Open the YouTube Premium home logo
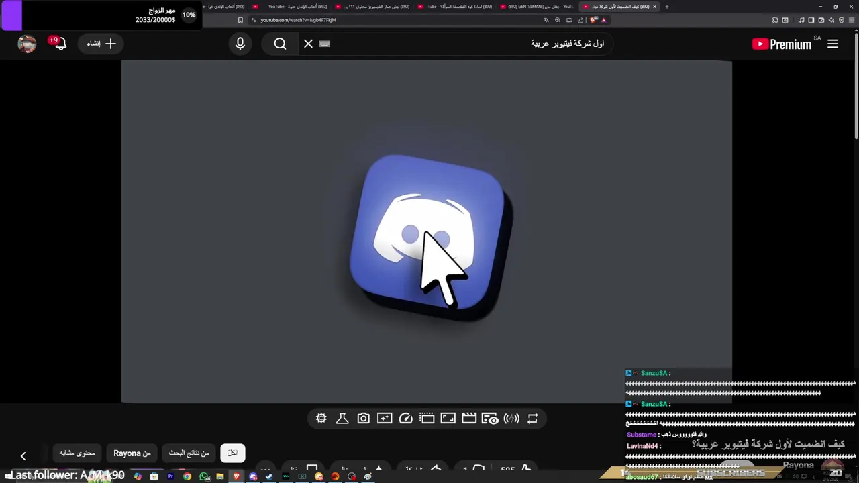Screen dimensions: 859x483 (782, 44)
